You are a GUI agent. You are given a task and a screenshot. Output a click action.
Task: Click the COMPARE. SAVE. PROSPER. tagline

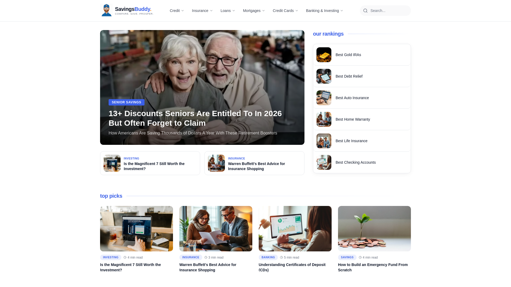(x=134, y=14)
